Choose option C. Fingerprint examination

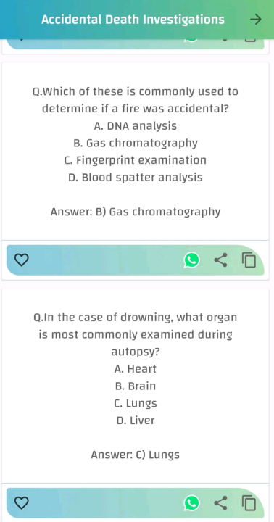click(x=136, y=160)
